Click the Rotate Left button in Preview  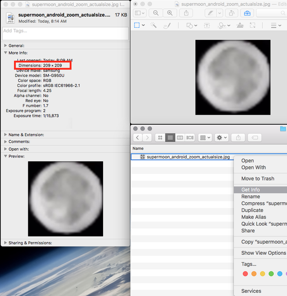point(231,13)
